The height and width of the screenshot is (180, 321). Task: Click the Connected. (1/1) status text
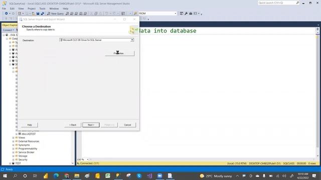pos(89,163)
